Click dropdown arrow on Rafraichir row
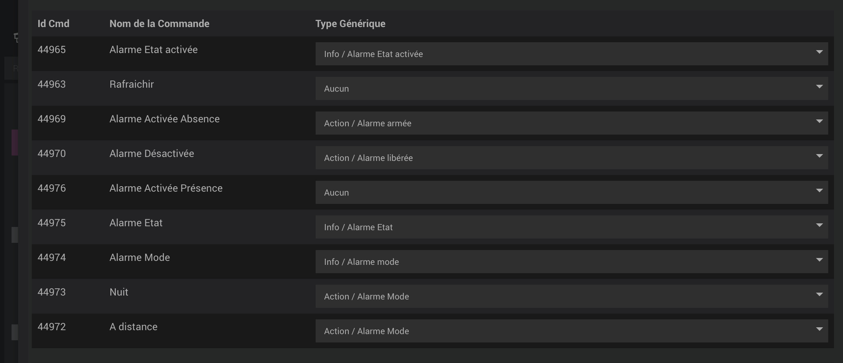The height and width of the screenshot is (363, 843). tap(819, 87)
